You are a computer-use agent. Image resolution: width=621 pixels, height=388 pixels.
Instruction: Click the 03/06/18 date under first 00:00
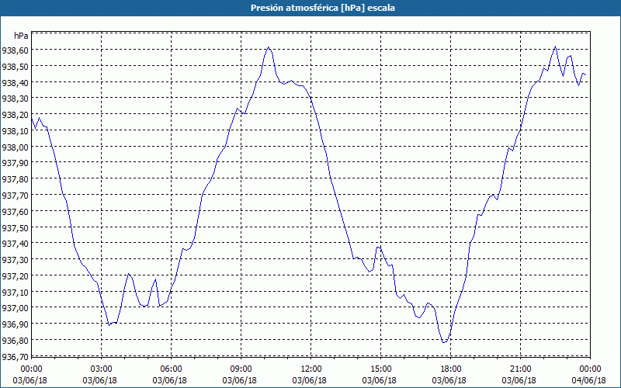click(x=29, y=380)
